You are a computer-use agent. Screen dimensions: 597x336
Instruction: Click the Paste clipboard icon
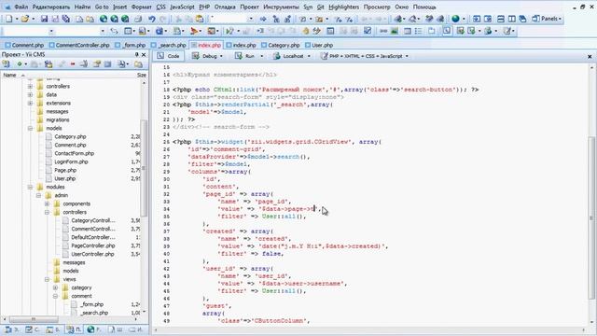pyautogui.click(x=200, y=19)
